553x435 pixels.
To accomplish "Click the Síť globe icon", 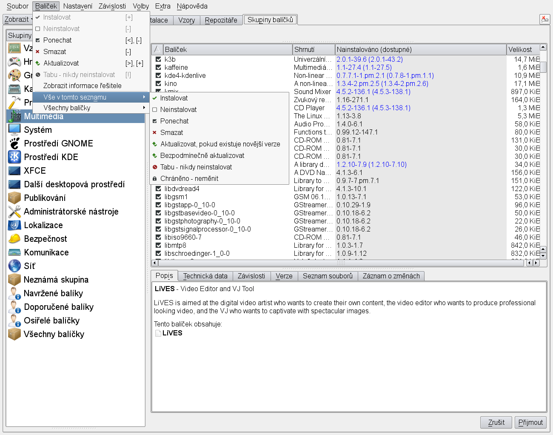I will [x=14, y=266].
